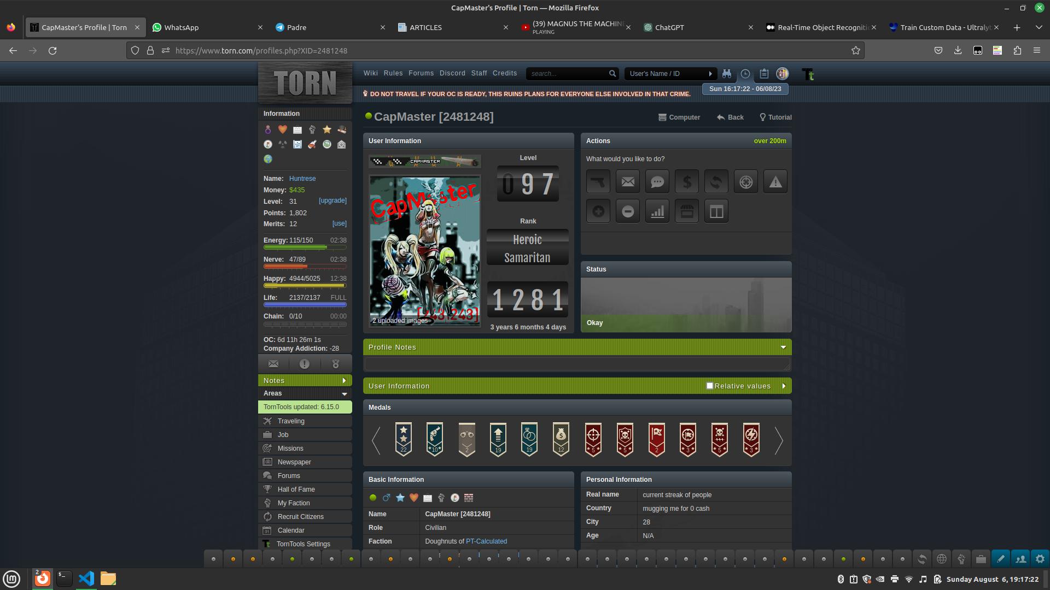This screenshot has width=1050, height=590.
Task: Open the Tutorial link
Action: tap(775, 117)
